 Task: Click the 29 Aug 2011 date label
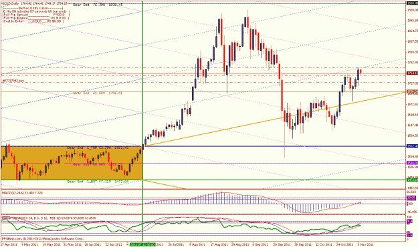click(239, 244)
